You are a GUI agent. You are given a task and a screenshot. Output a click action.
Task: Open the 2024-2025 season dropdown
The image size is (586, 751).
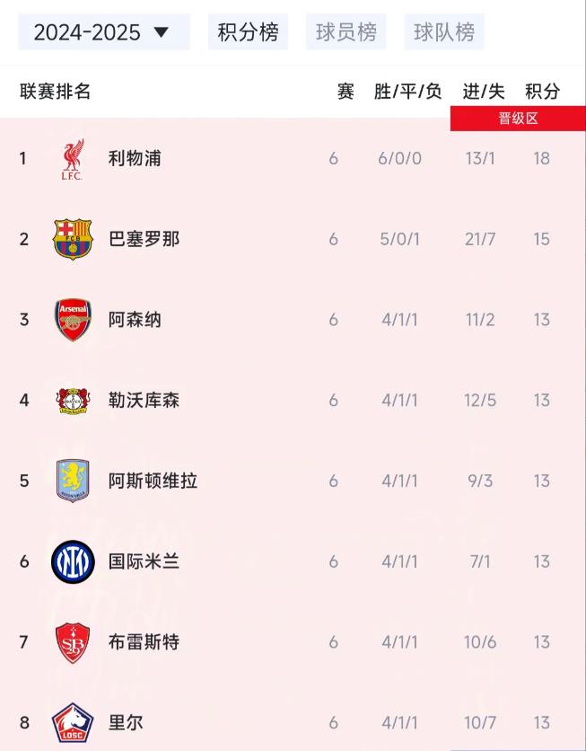pyautogui.click(x=104, y=32)
